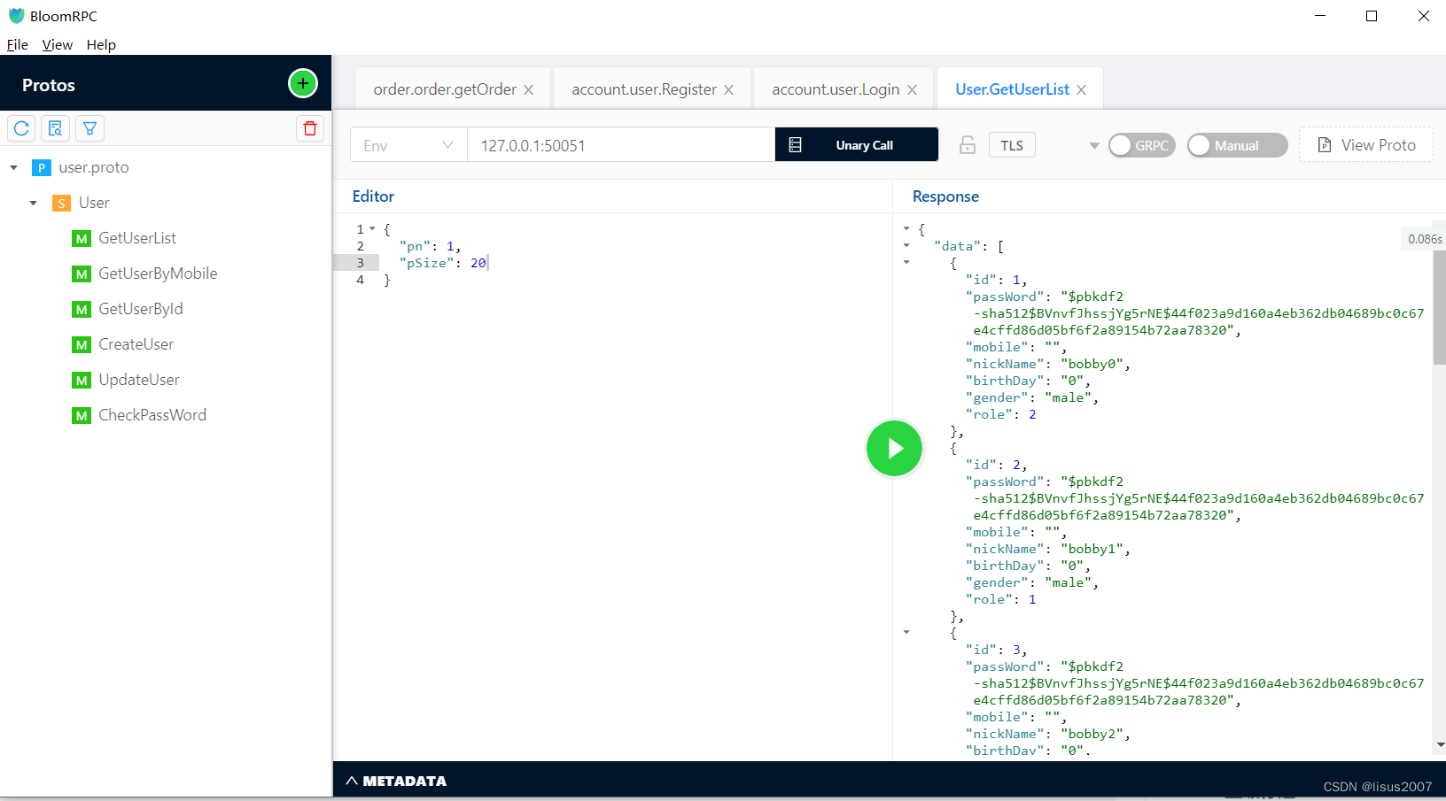Select the User.GetUserList tab
1446x801 pixels.
point(1012,89)
